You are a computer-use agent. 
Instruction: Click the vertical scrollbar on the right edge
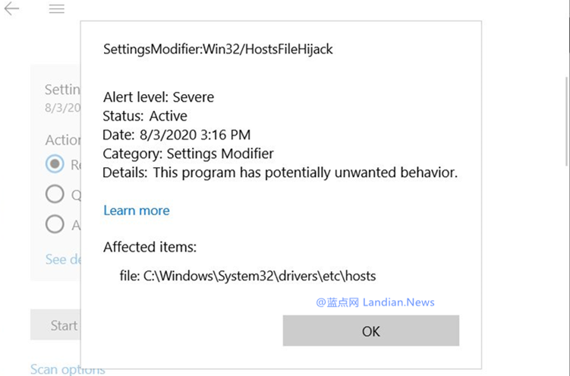tap(567, 121)
